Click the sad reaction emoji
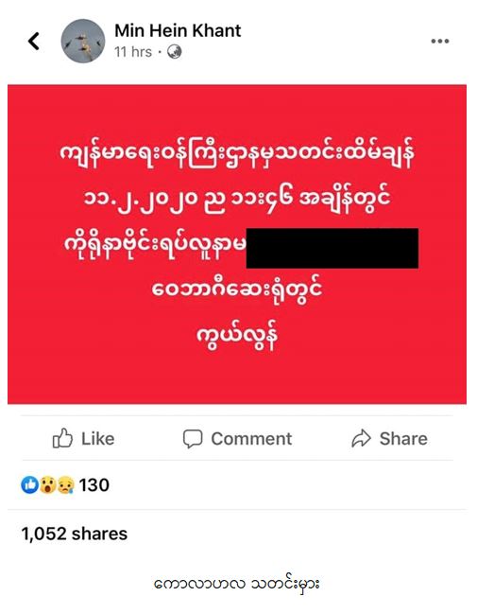477x614 pixels. (66, 485)
